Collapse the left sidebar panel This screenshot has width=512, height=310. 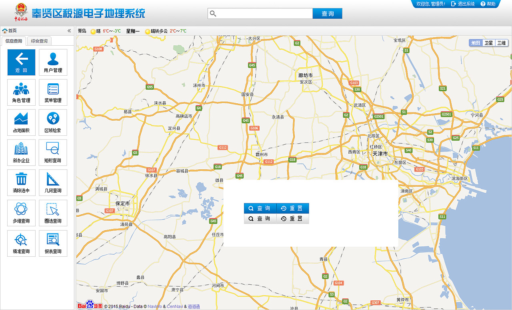(69, 31)
